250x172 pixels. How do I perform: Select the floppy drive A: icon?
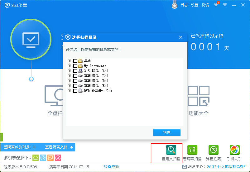click(80, 71)
